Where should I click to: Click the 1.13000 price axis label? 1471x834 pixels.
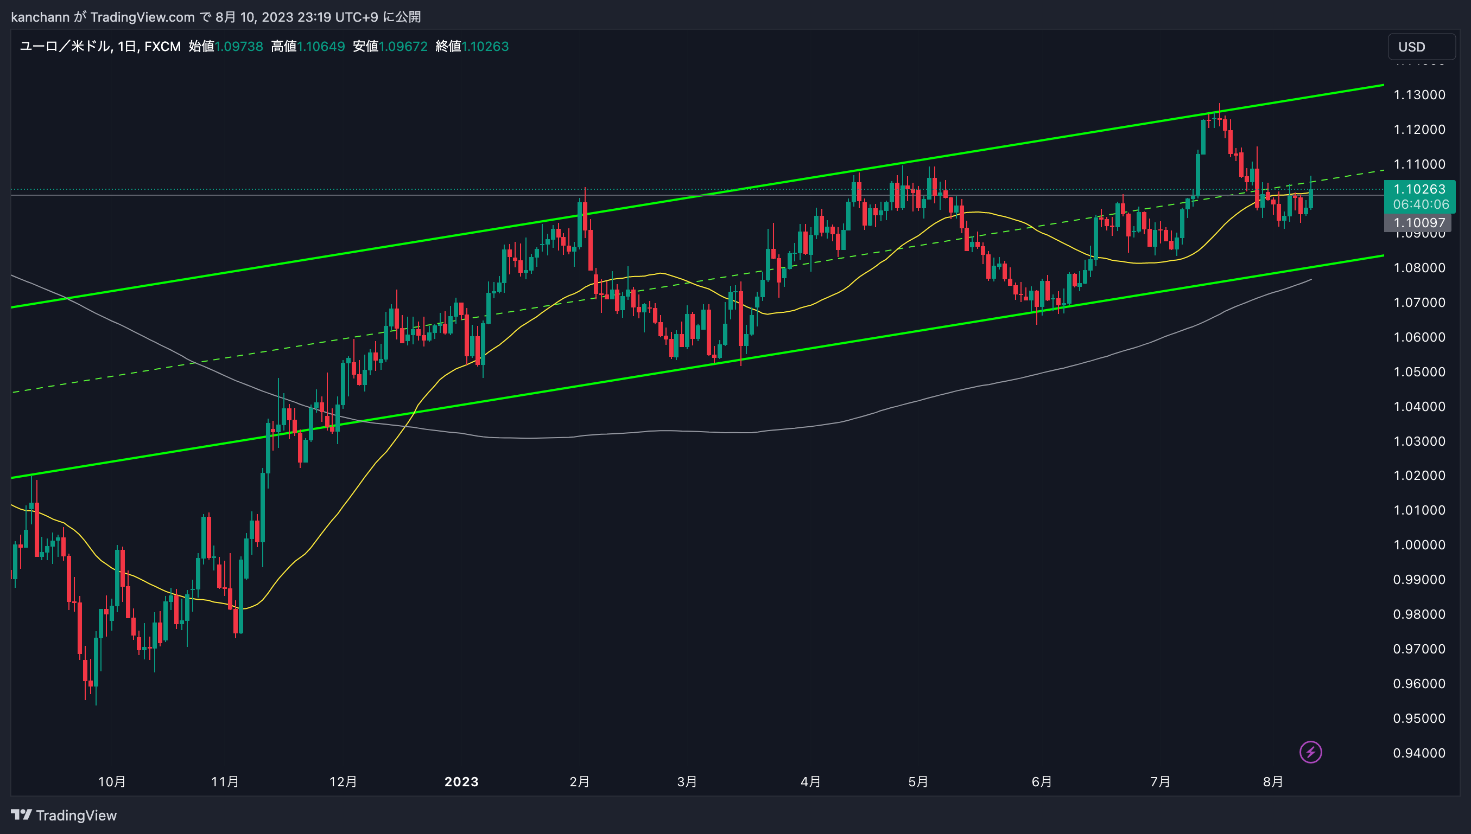(x=1419, y=95)
